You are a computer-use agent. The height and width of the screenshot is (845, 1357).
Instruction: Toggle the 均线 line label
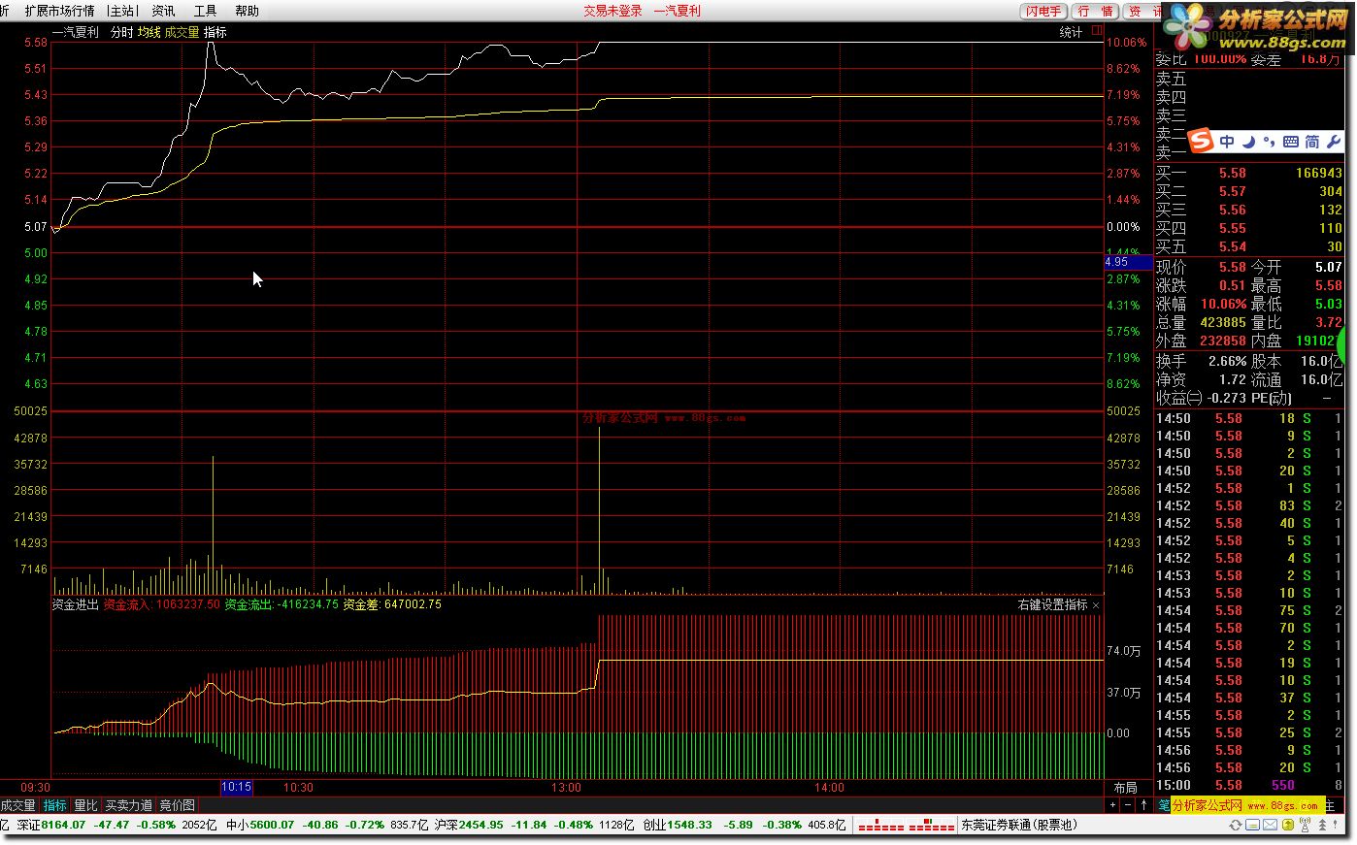pyautogui.click(x=149, y=32)
